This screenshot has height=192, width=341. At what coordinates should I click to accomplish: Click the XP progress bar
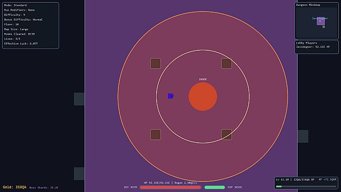coord(306,187)
